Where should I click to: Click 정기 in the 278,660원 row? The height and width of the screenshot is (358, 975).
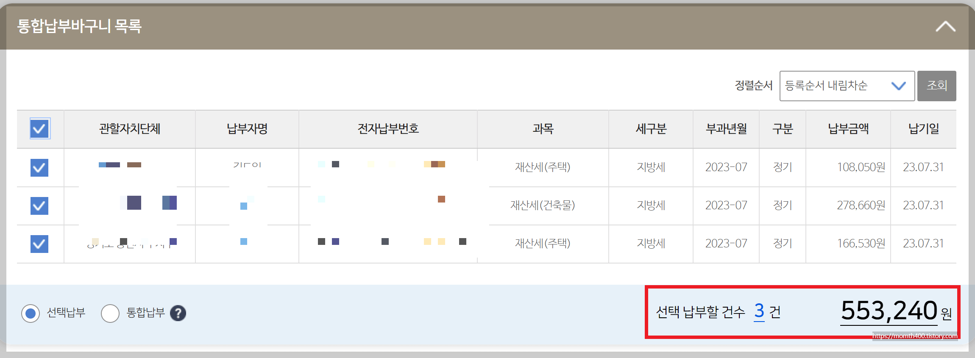coord(783,205)
